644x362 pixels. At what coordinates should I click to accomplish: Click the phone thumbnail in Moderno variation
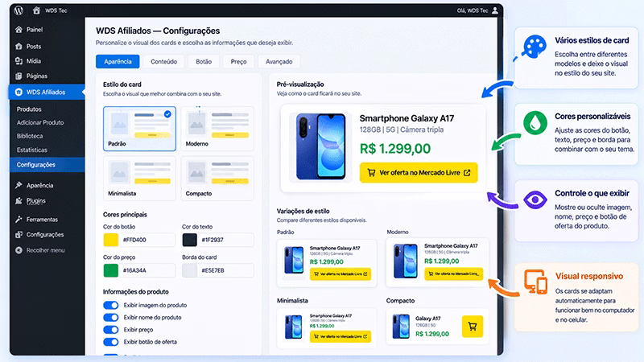coord(405,261)
